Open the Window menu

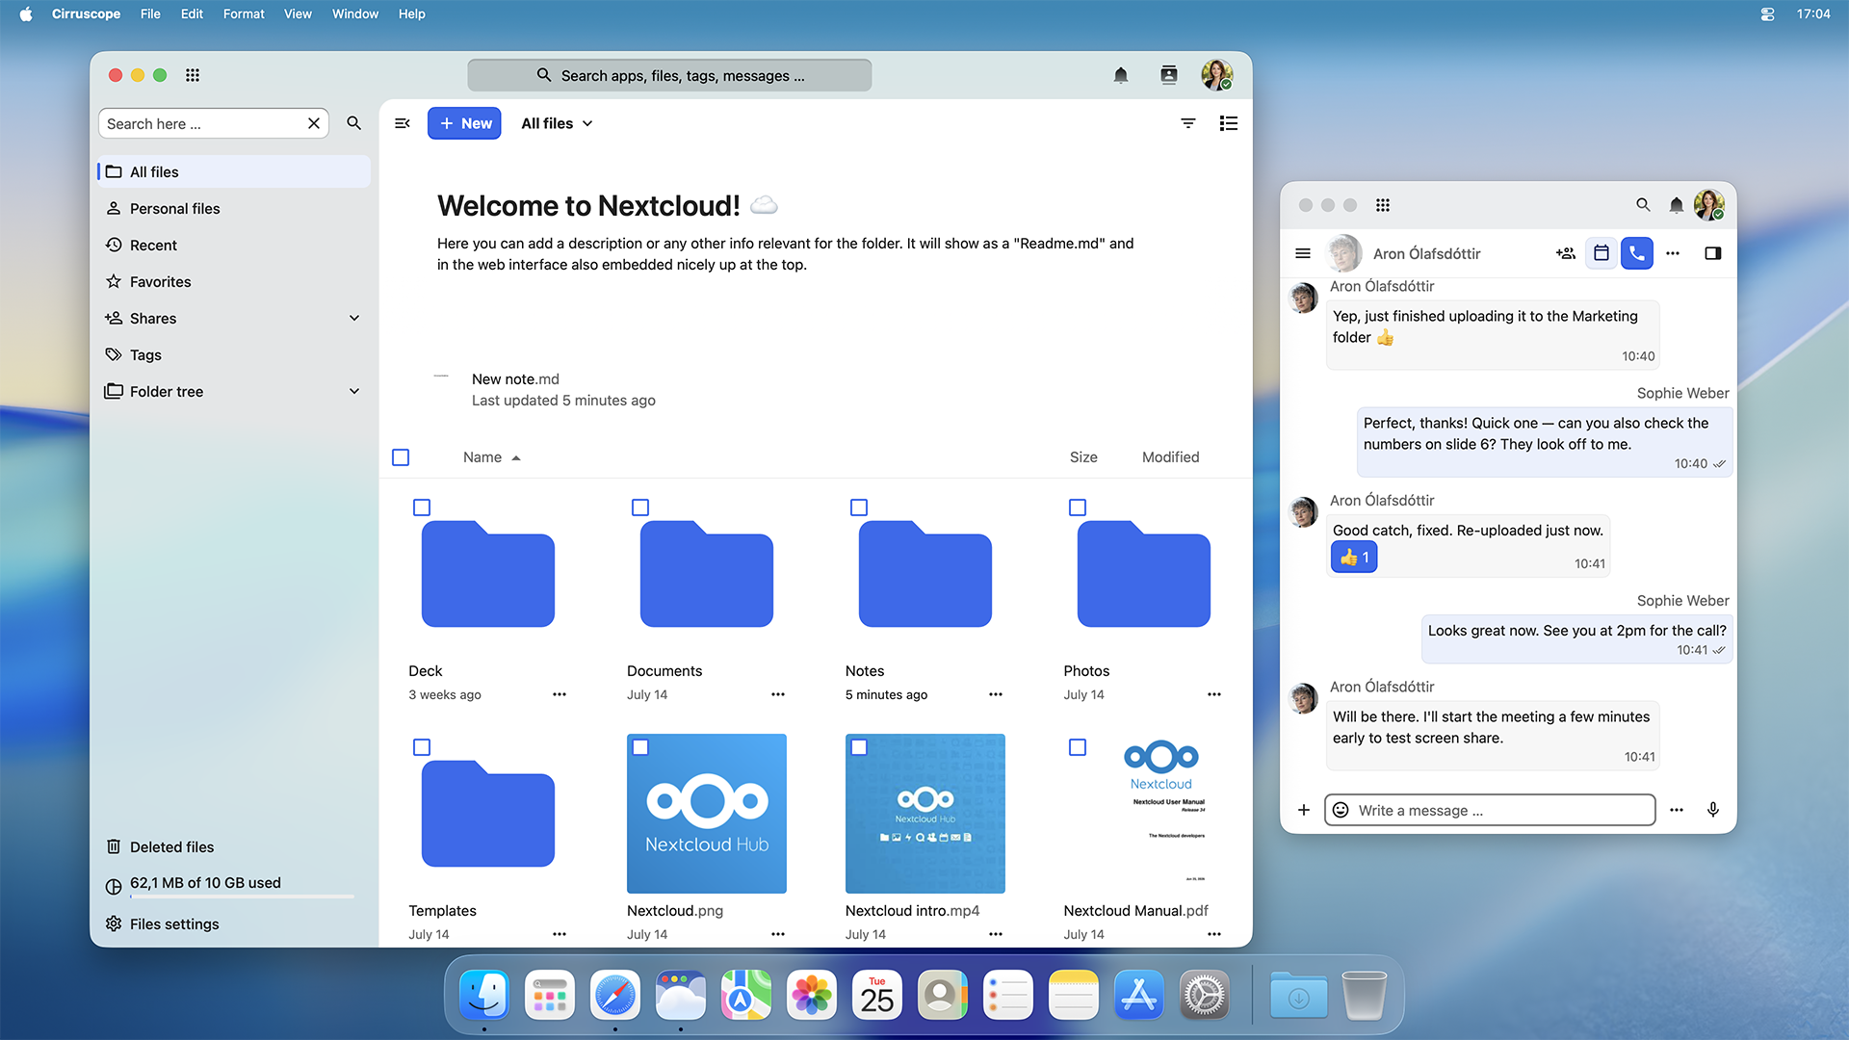point(355,13)
